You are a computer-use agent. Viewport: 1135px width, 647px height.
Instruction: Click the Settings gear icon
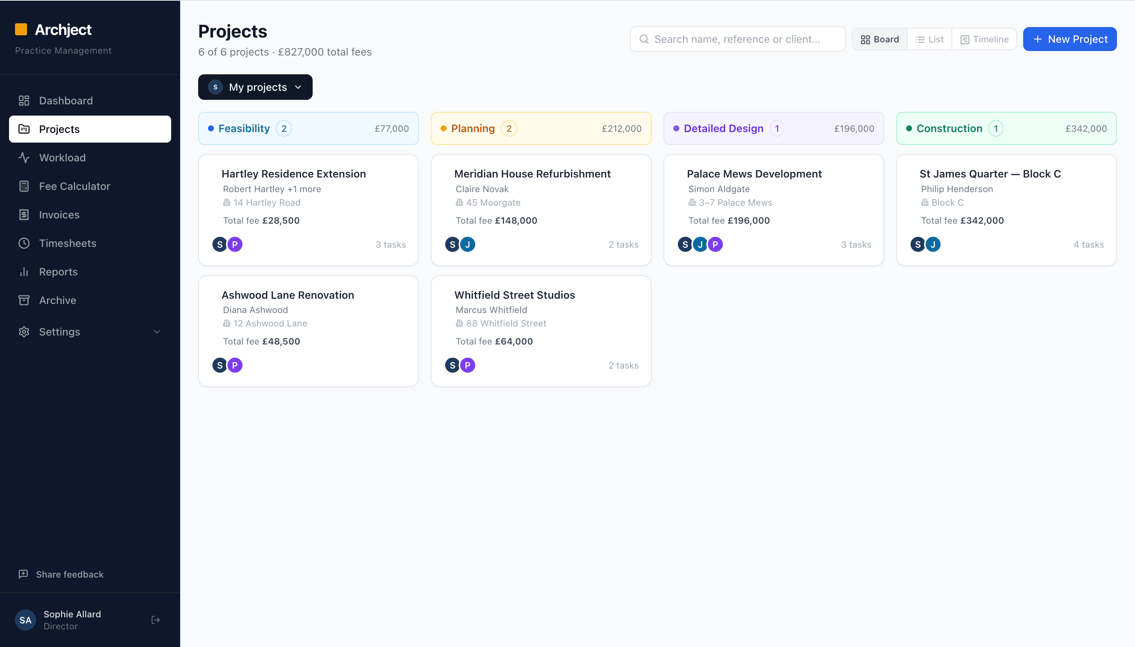tap(24, 331)
